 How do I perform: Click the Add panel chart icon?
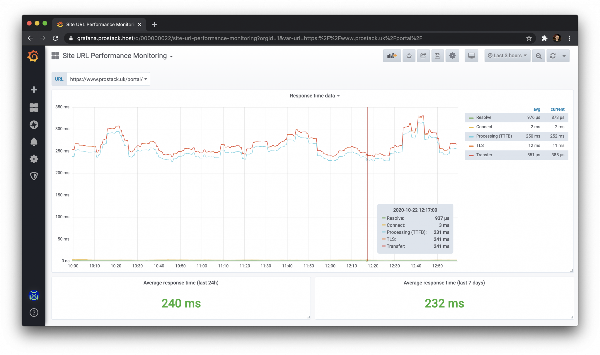click(391, 56)
